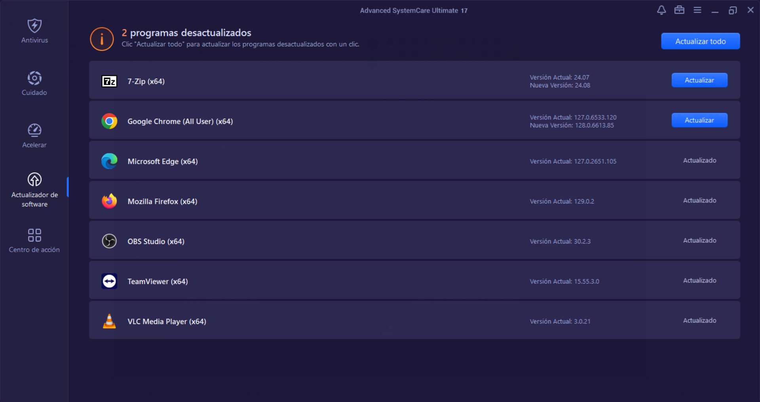
Task: Update 7-Zip with Actualizar button
Action: (x=699, y=80)
